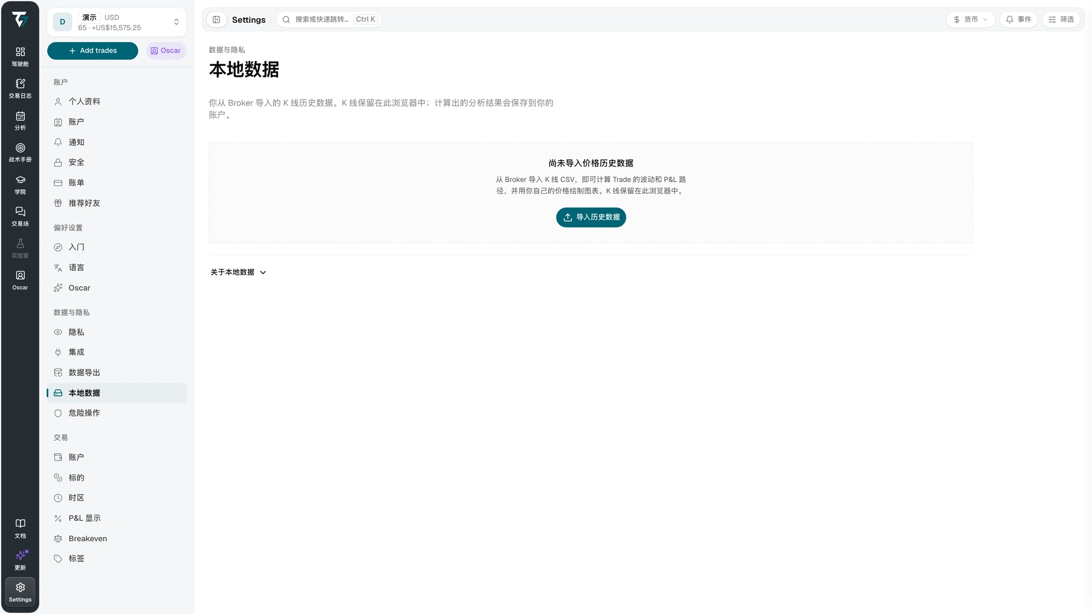Open the 战术手册 playbook icon
The height and width of the screenshot is (614, 1092).
click(20, 152)
